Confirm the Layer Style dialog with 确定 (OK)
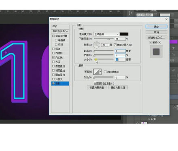This screenshot has width=178, height=151. (157, 27)
